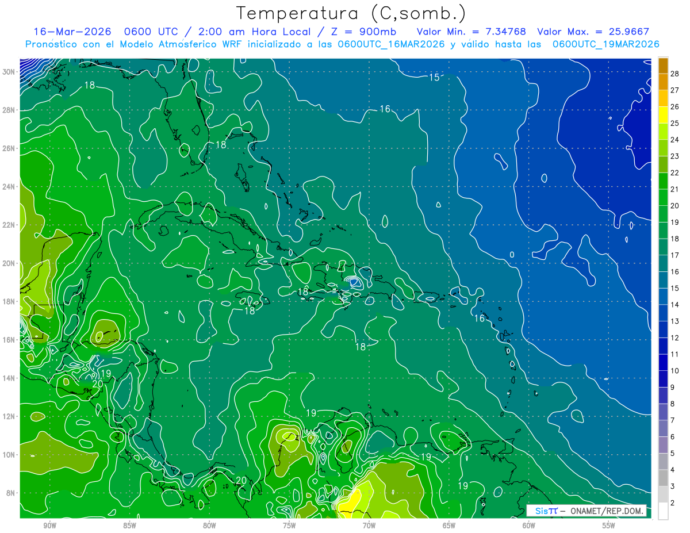Click the brown swatch above 28 in the color scale
Image resolution: width=690 pixels, height=533 pixels.
tap(663, 66)
